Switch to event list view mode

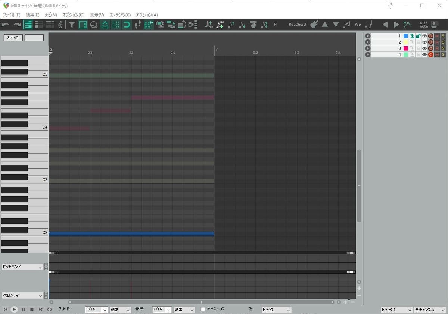[50, 25]
